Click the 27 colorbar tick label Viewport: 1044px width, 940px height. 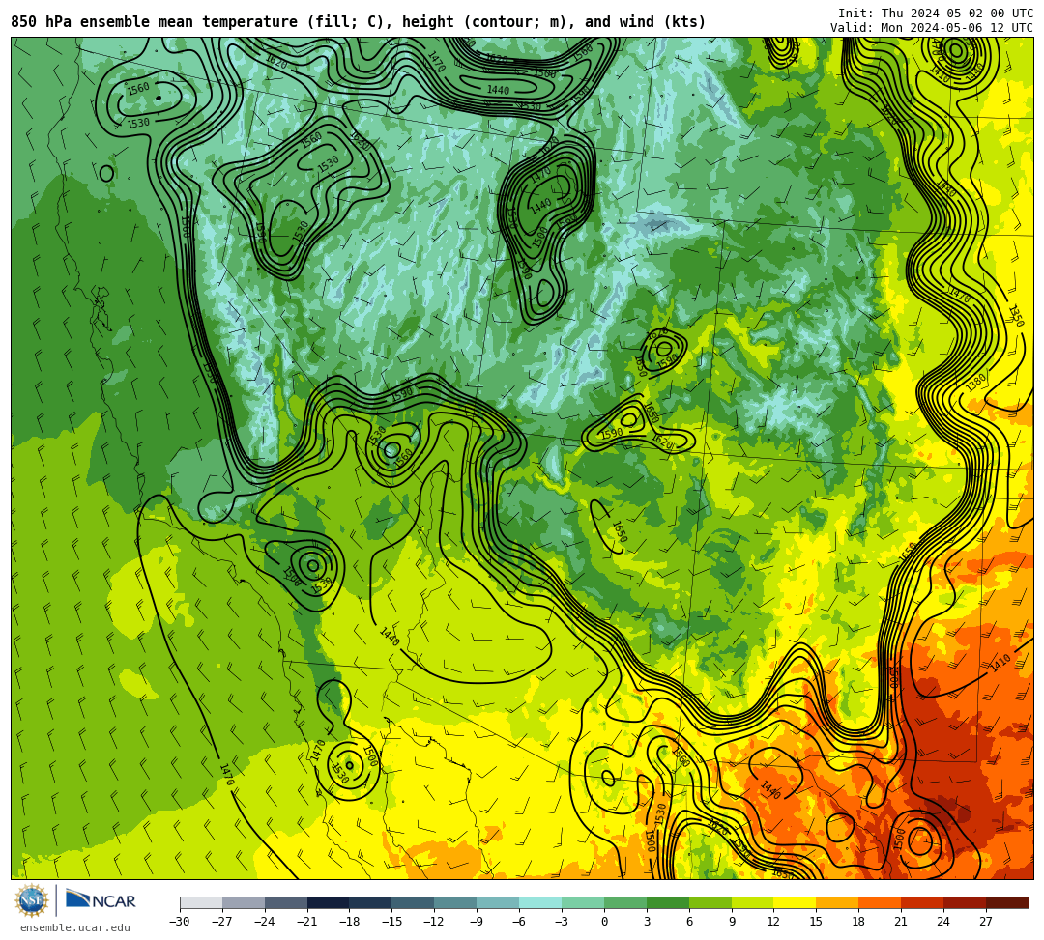click(986, 922)
